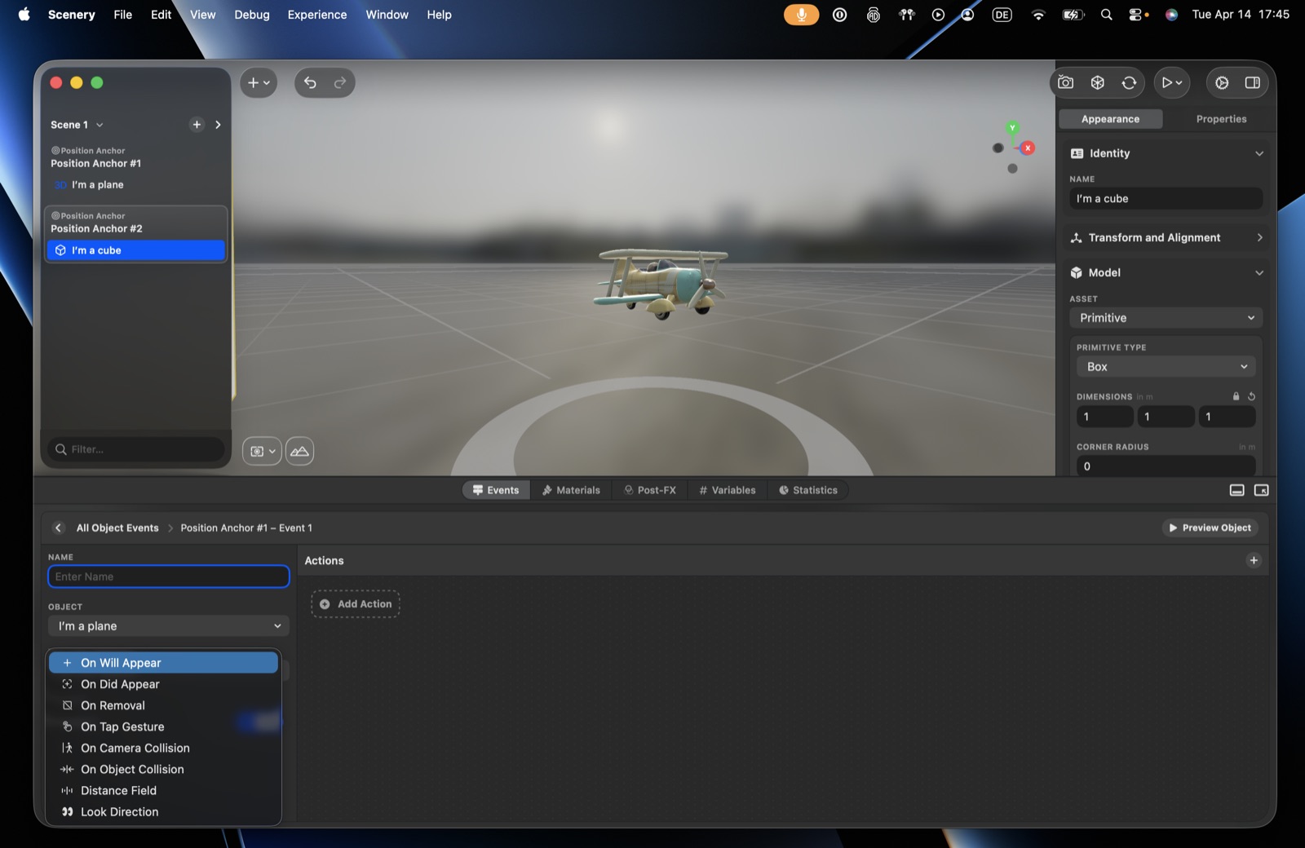Open the viewport camera mode dropdown
The width and height of the screenshot is (1305, 848).
click(262, 451)
